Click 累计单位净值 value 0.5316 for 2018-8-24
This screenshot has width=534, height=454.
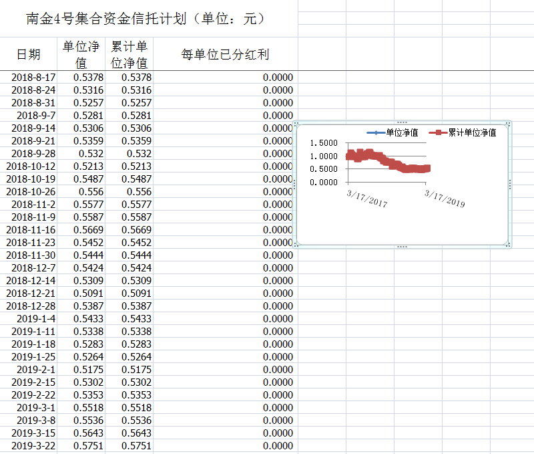click(129, 90)
